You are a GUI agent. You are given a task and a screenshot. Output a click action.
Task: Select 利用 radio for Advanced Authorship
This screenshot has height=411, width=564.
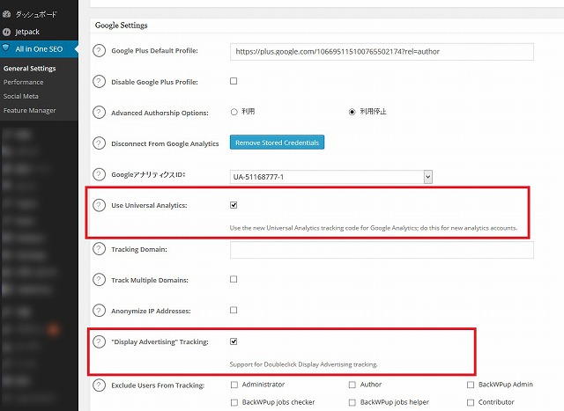234,112
